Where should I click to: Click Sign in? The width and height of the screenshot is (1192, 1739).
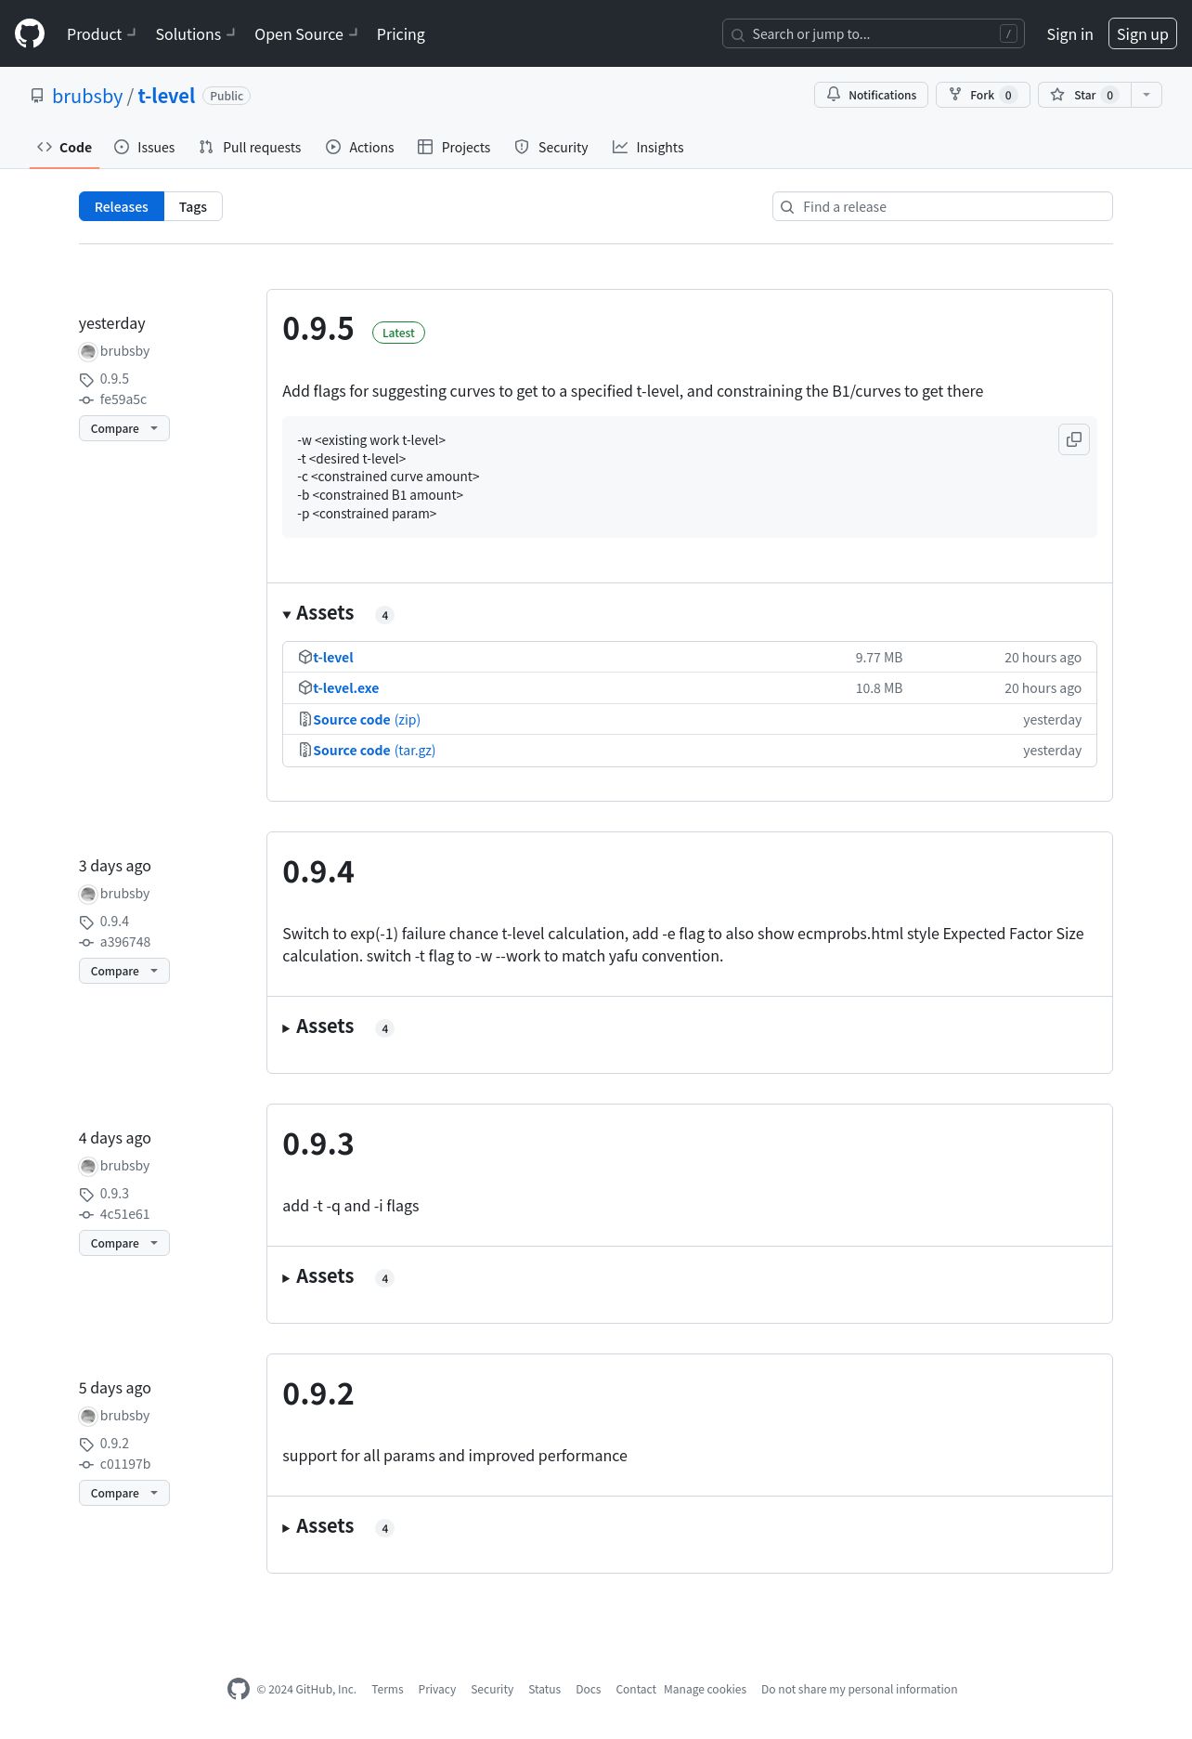[1069, 34]
